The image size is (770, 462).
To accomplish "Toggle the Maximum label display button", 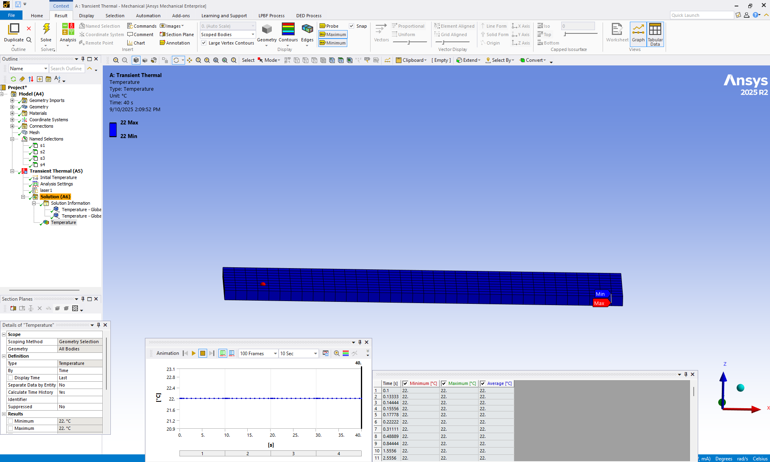I will pos(333,35).
